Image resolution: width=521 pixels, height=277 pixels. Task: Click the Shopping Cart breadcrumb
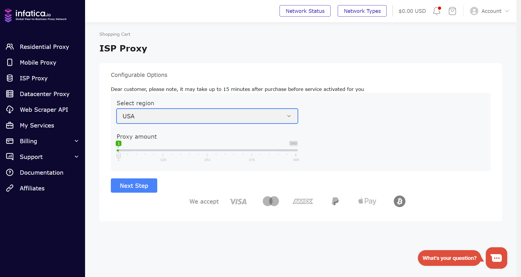115,34
